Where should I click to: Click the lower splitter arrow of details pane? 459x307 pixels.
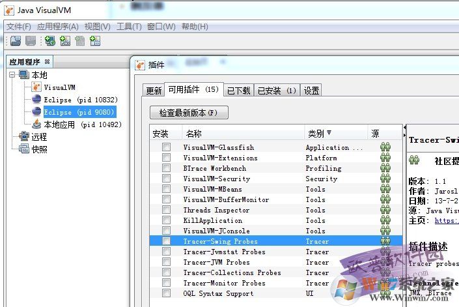[405, 135]
